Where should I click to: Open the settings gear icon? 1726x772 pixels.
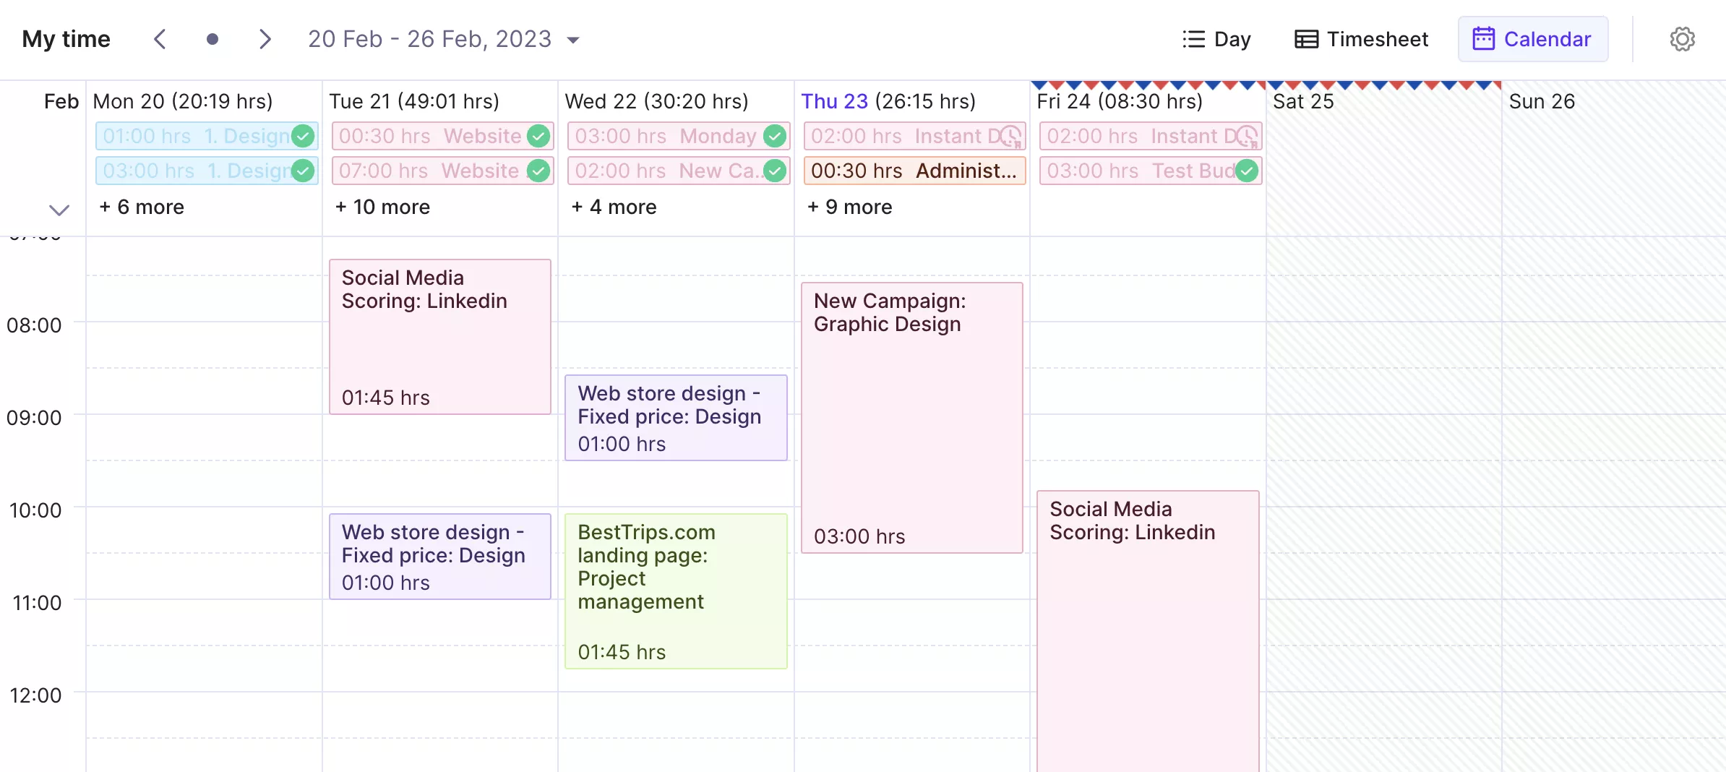click(x=1682, y=39)
